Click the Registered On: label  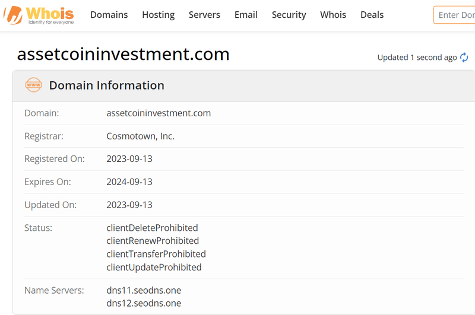click(55, 159)
